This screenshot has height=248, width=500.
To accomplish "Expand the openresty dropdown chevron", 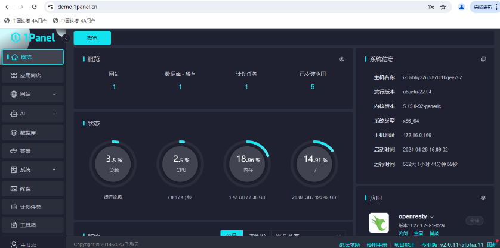I will click(x=432, y=217).
